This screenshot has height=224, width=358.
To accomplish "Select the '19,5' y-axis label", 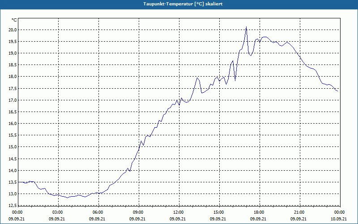I will click(13, 42).
